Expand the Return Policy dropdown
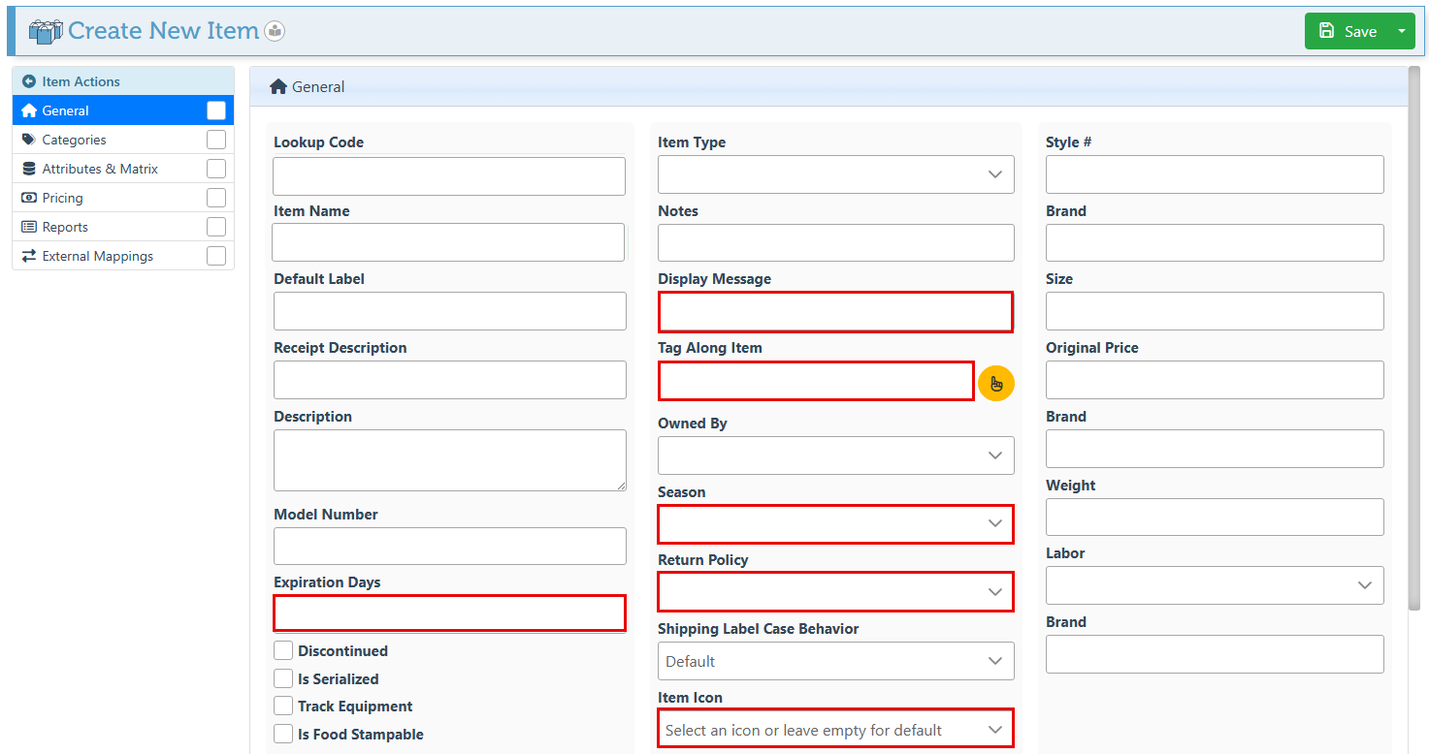 coord(835,591)
